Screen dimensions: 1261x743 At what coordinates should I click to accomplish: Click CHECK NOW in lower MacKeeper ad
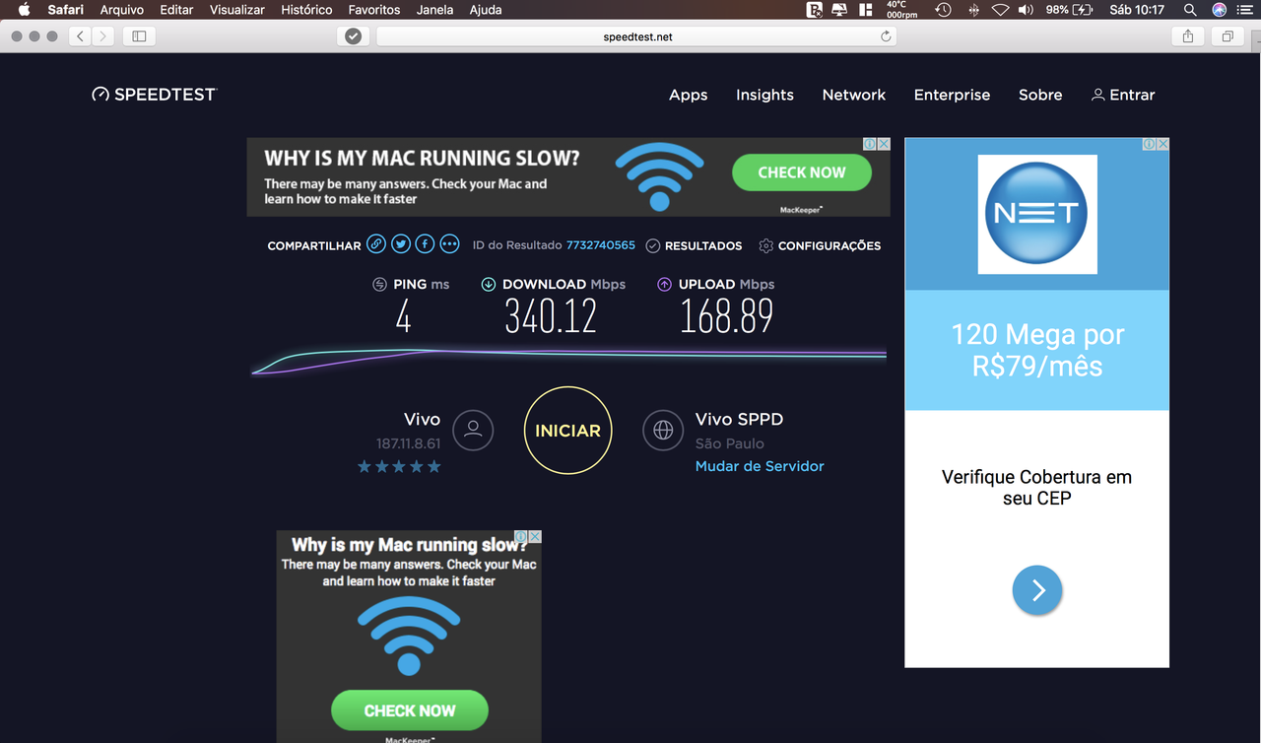(x=410, y=710)
